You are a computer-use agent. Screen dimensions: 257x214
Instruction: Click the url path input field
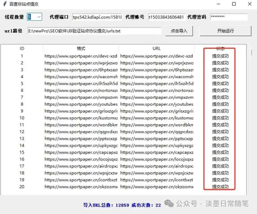point(95,31)
